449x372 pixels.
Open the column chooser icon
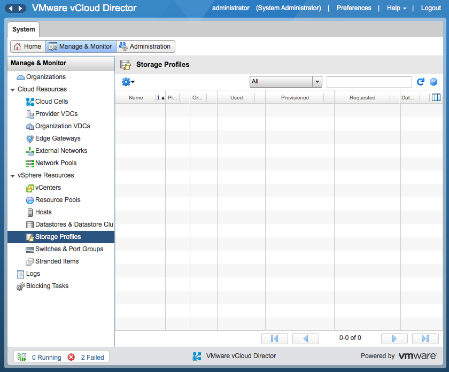(x=436, y=97)
